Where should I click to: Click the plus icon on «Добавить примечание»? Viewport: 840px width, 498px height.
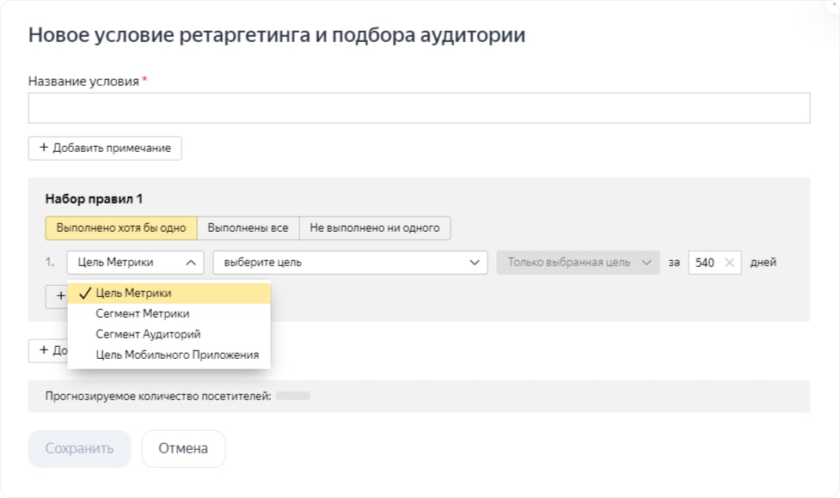[43, 148]
